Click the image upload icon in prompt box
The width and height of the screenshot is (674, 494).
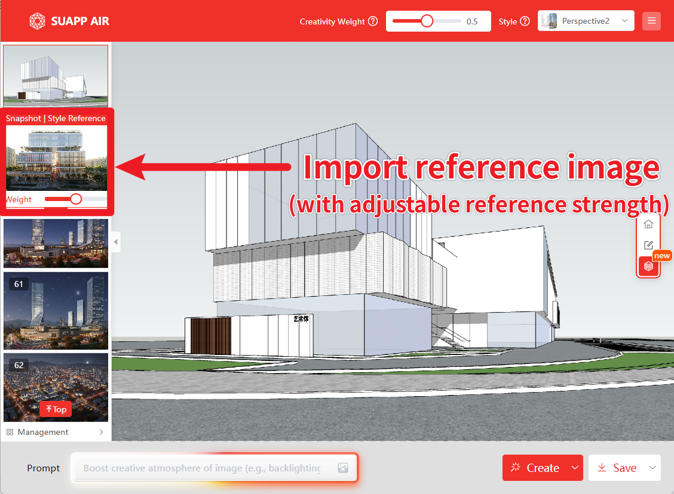tap(343, 468)
